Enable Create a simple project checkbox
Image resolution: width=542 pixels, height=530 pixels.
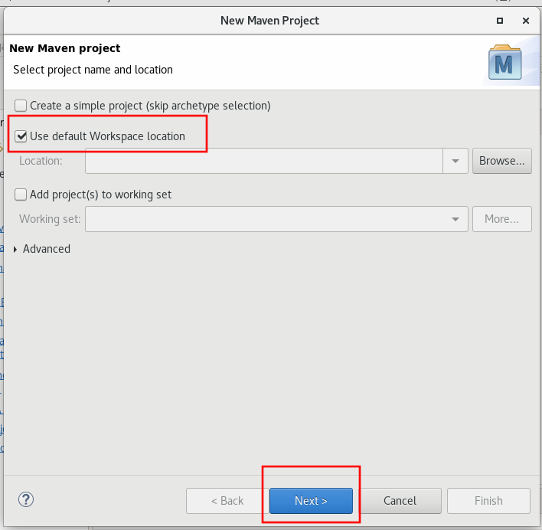pyautogui.click(x=21, y=106)
